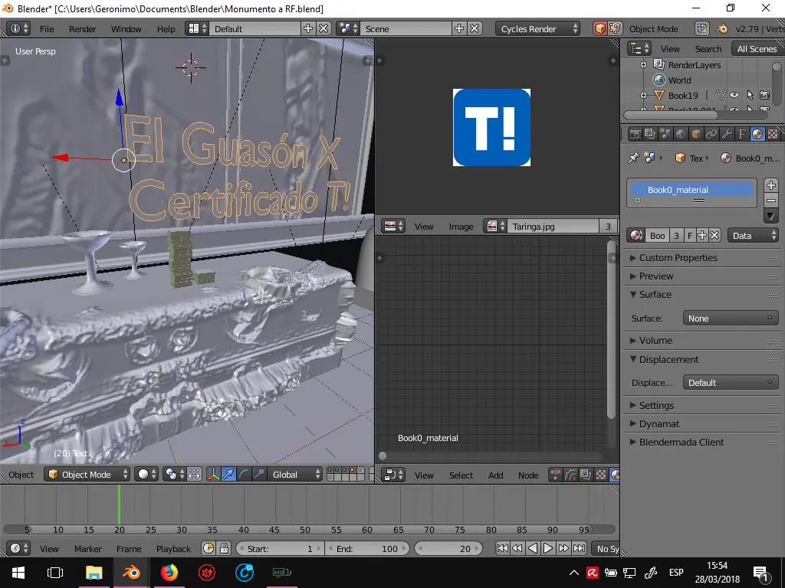This screenshot has height=588, width=785.
Task: Toggle the timeline frame range lock icon
Action: coord(225,548)
